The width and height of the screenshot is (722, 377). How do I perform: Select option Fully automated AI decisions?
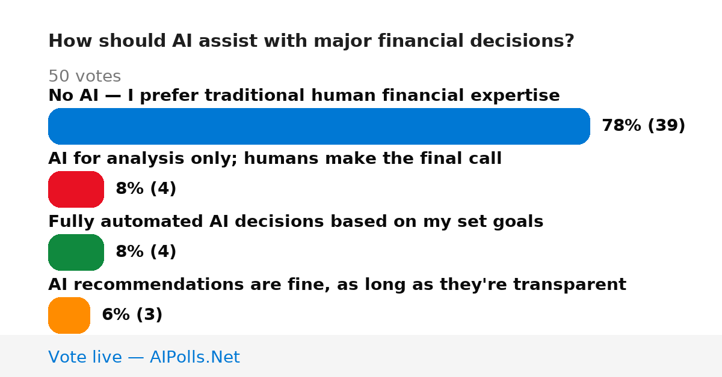pos(295,222)
